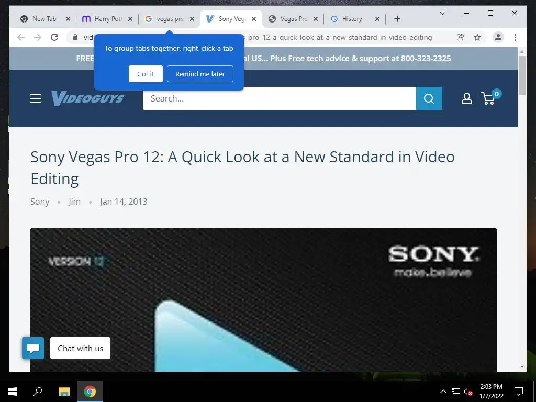Viewport: 536px width, 402px height.
Task: Close the History tab
Action: pyautogui.click(x=377, y=19)
